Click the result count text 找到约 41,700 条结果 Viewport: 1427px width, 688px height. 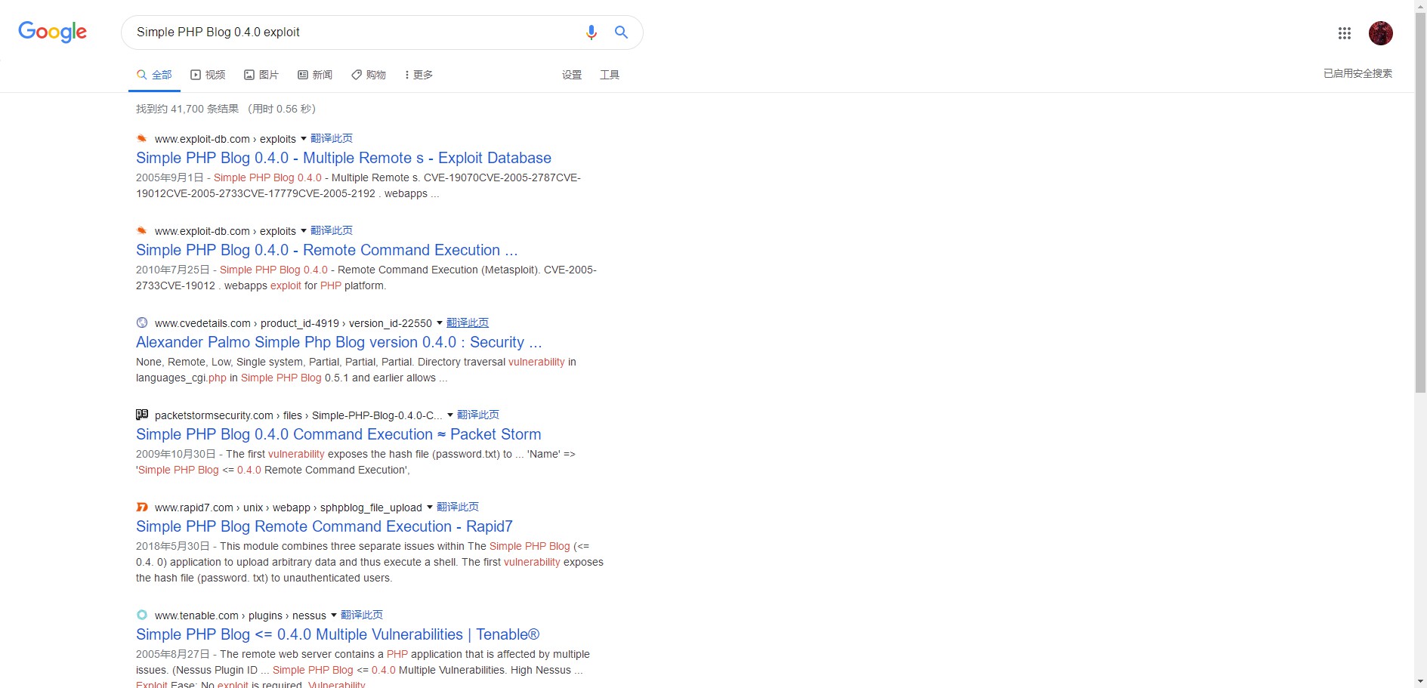[187, 109]
